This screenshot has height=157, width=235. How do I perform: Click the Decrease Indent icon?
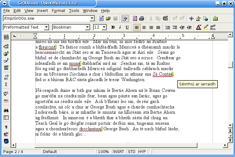point(182,27)
